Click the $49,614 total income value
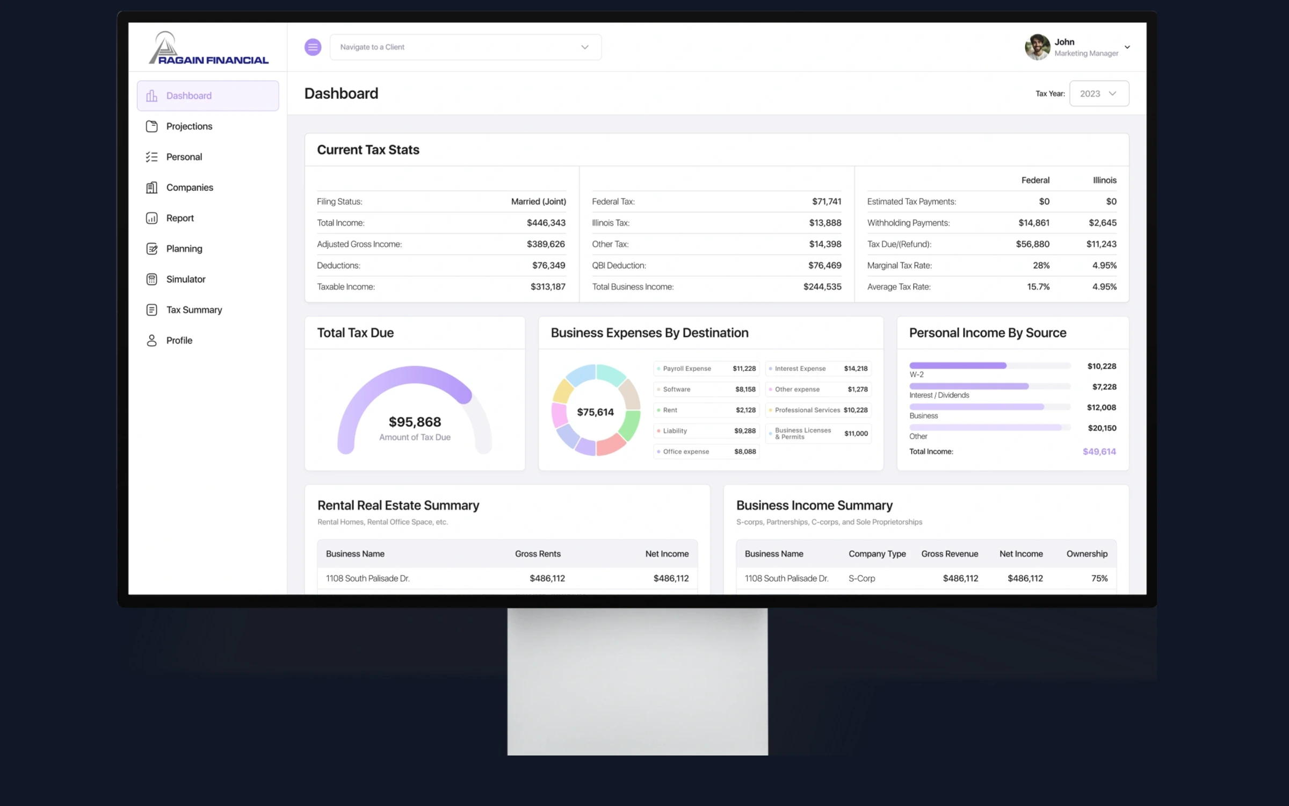The width and height of the screenshot is (1289, 806). tap(1099, 452)
